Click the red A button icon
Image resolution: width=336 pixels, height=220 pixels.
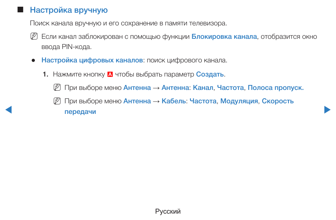(110, 74)
